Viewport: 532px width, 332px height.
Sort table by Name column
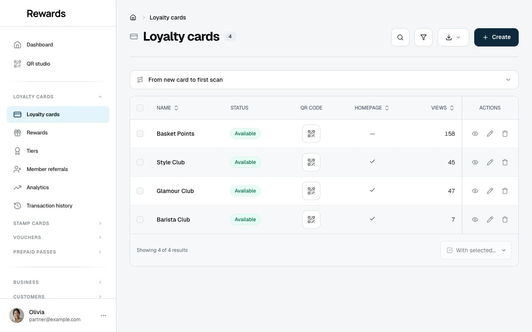coord(167,108)
